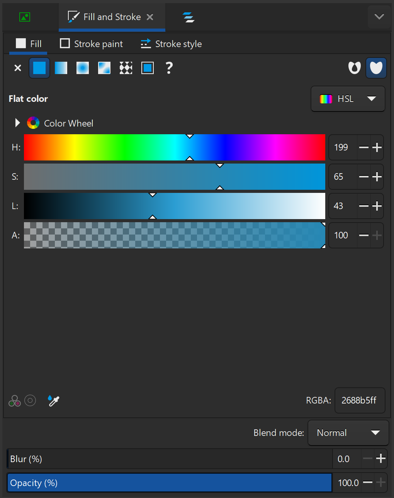This screenshot has width=394, height=498.
Task: Set paint to unset (question mark)
Action: (x=169, y=68)
